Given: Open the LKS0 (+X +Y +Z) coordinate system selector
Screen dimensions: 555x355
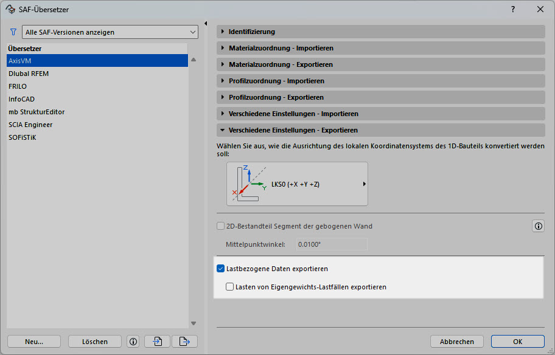Looking at the screenshot, I should pyautogui.click(x=298, y=184).
